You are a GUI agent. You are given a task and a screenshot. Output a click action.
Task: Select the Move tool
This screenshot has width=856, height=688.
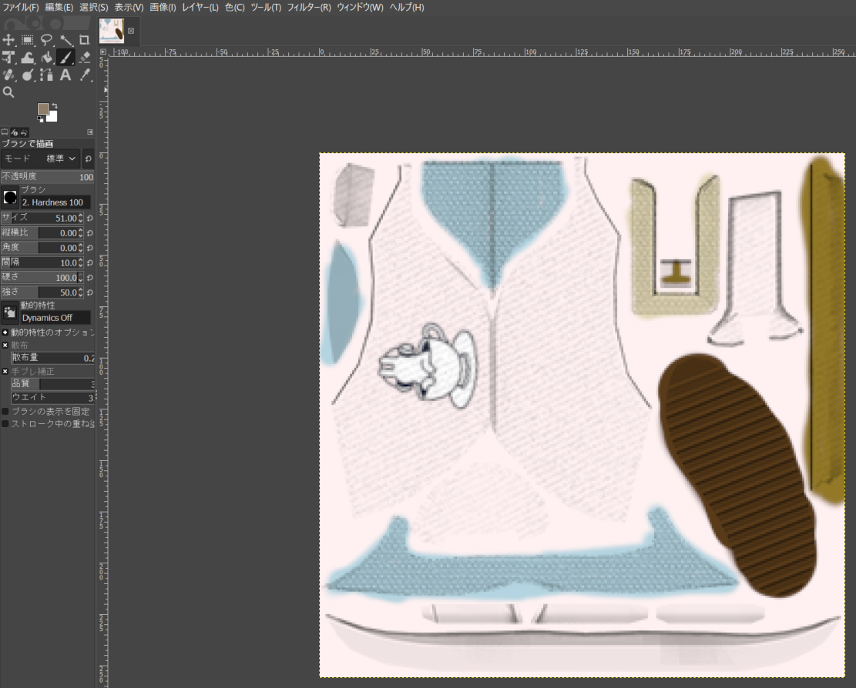(8, 39)
